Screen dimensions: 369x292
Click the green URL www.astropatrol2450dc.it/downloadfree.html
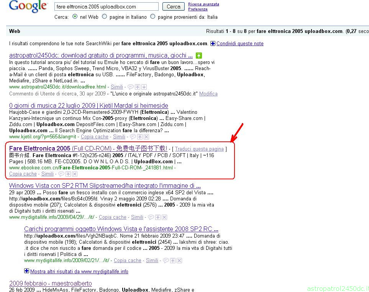point(57,87)
